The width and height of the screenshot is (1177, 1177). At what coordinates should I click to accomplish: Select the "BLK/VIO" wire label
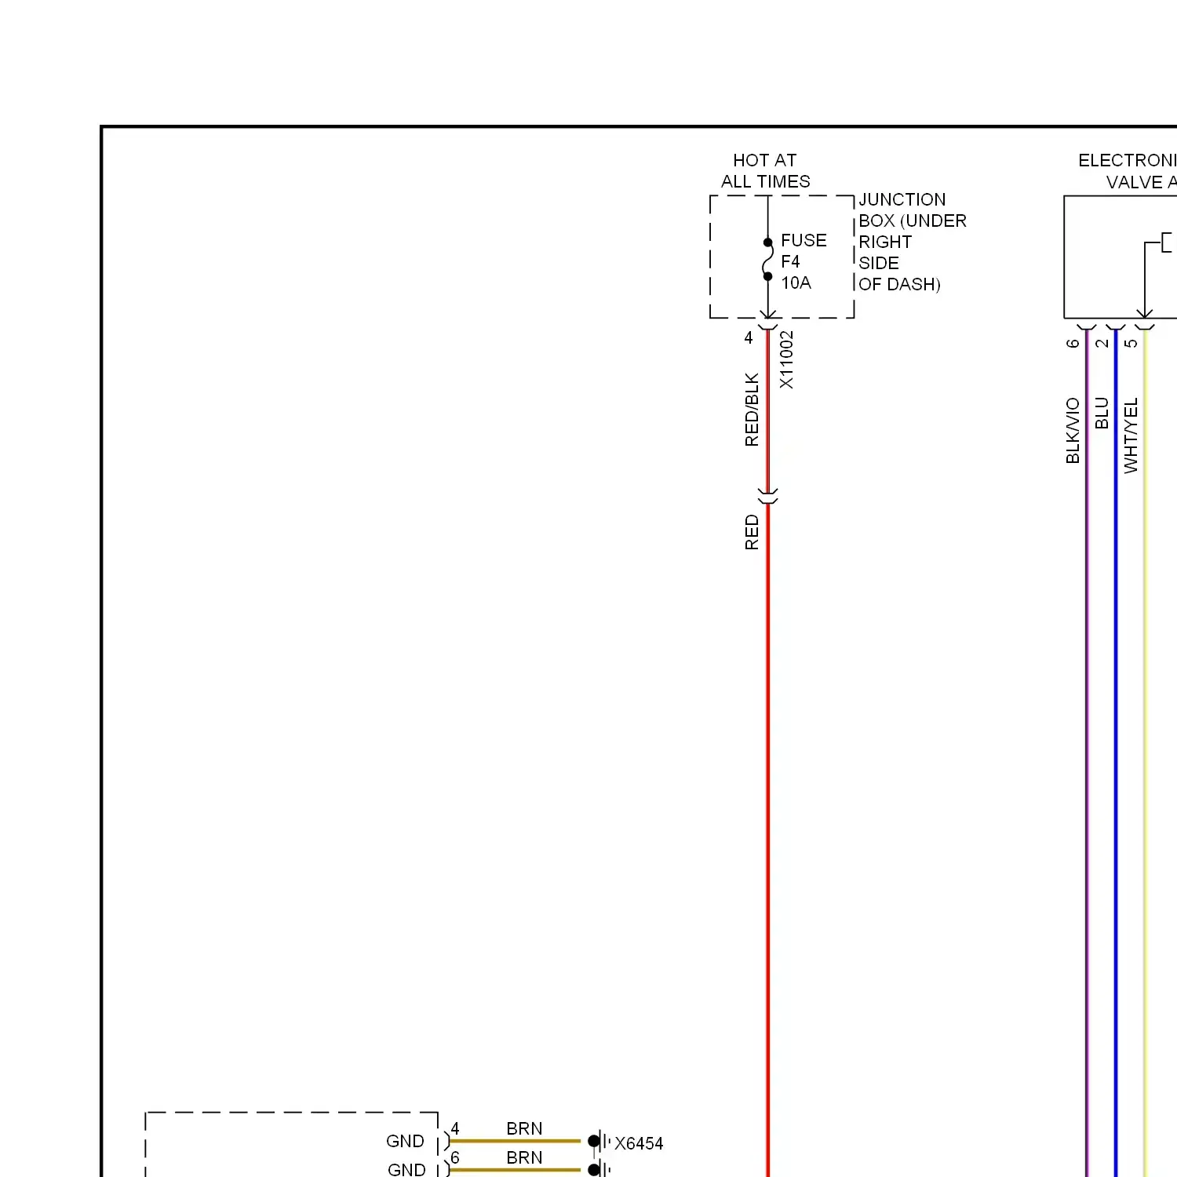(x=1073, y=431)
